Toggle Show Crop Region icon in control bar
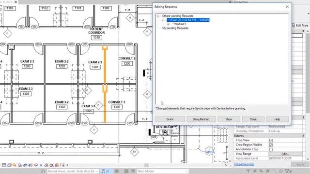The height and width of the screenshot is (174, 310). coord(30,165)
